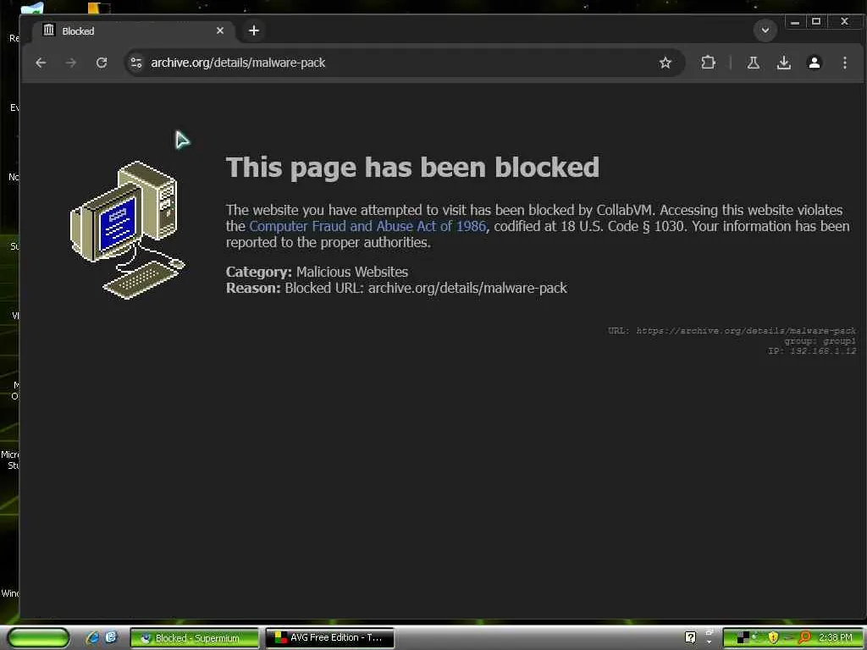Click the IP address line
Image resolution: width=867 pixels, height=650 pixels.
click(x=812, y=351)
